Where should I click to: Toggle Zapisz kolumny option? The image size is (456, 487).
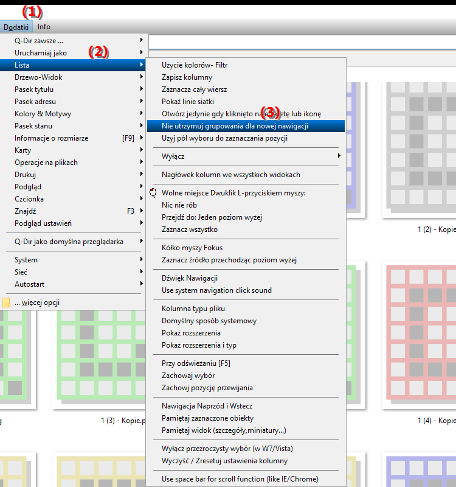[x=246, y=77]
